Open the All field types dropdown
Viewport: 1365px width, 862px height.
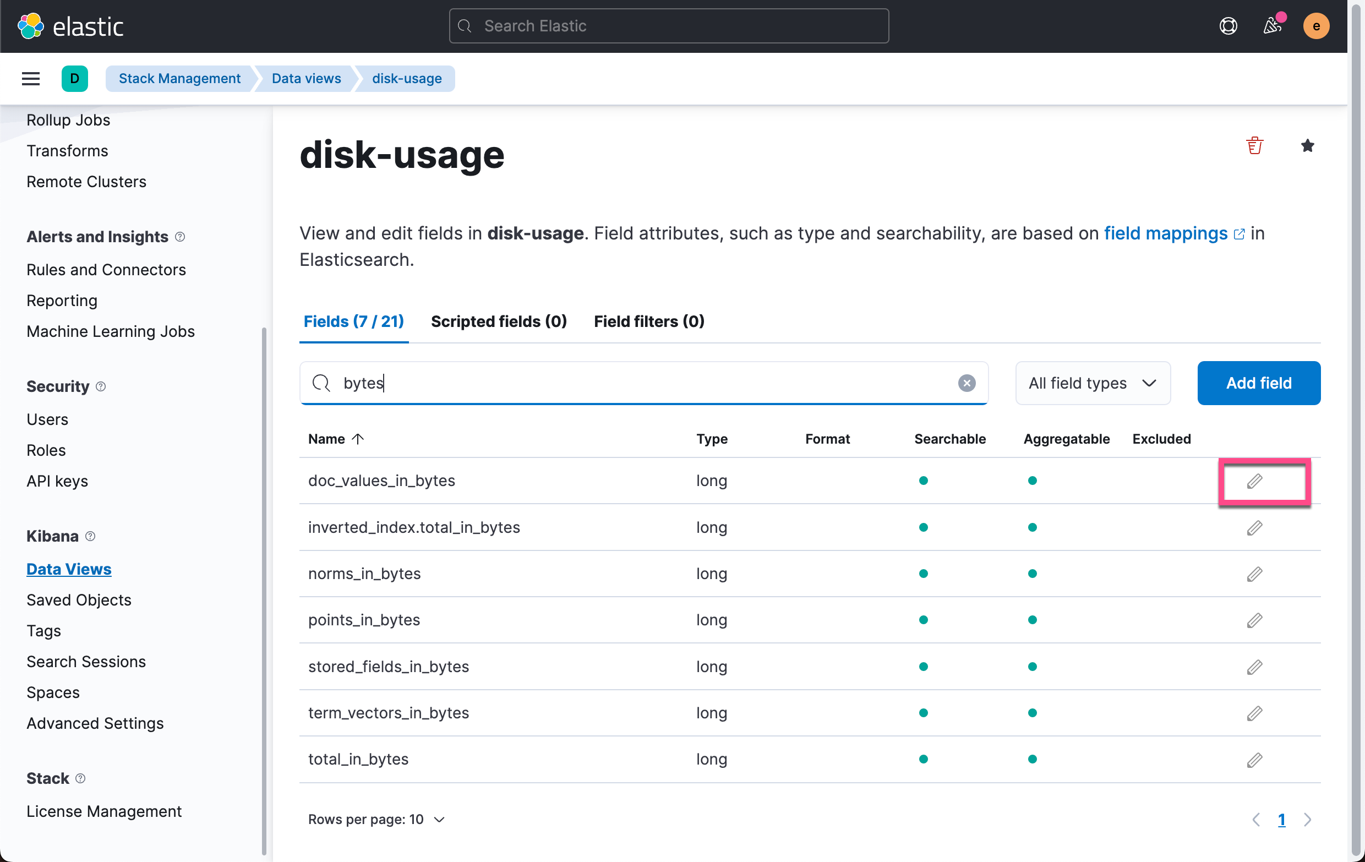tap(1093, 383)
